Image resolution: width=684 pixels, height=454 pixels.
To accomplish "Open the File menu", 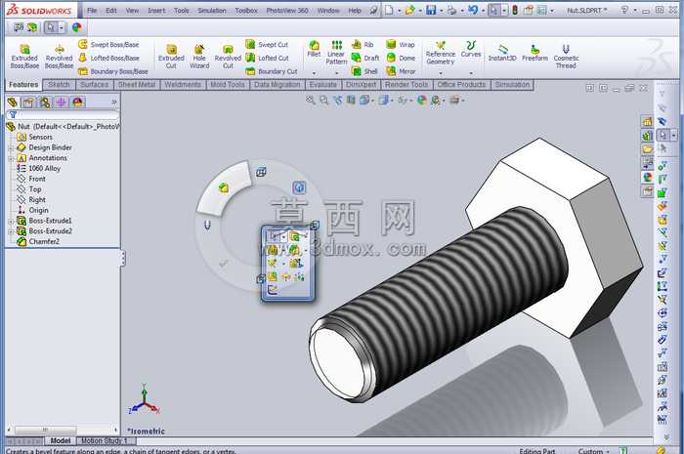I will (x=92, y=11).
